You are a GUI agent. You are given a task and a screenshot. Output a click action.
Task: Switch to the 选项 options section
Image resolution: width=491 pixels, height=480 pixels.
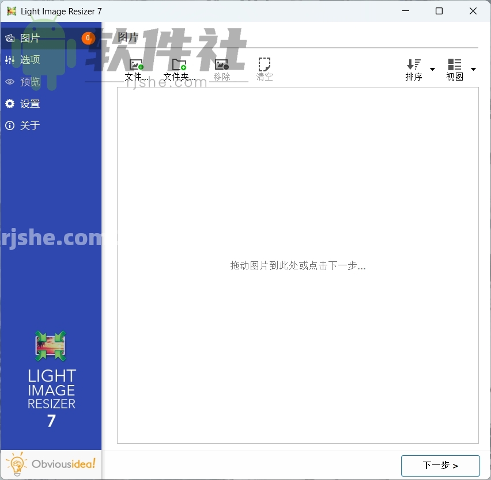(x=30, y=59)
